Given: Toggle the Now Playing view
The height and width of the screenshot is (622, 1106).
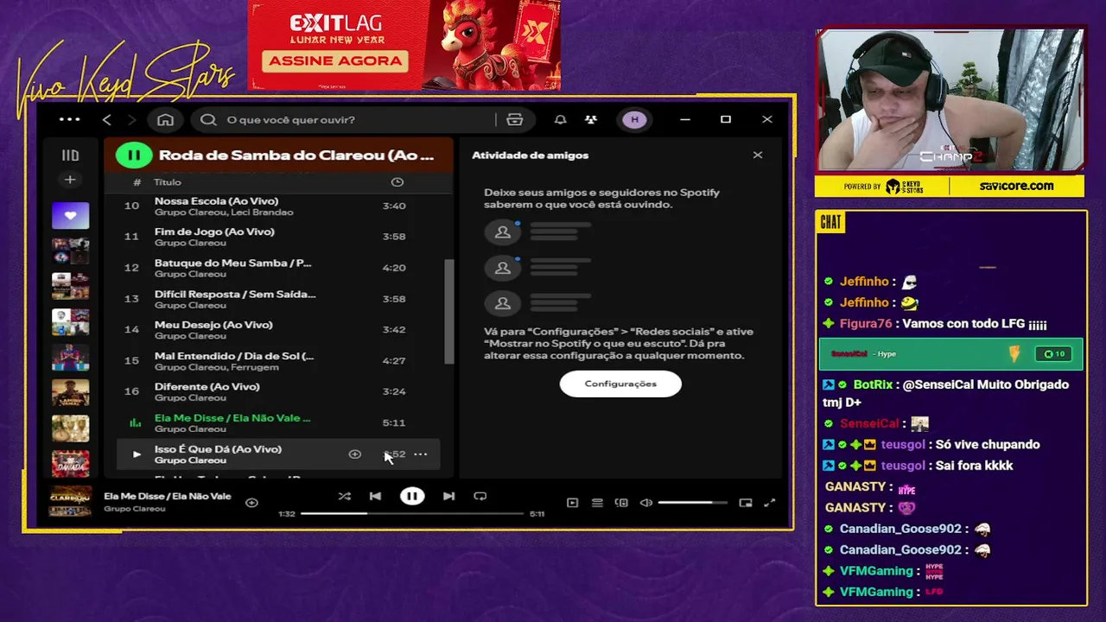Looking at the screenshot, I should pyautogui.click(x=572, y=503).
